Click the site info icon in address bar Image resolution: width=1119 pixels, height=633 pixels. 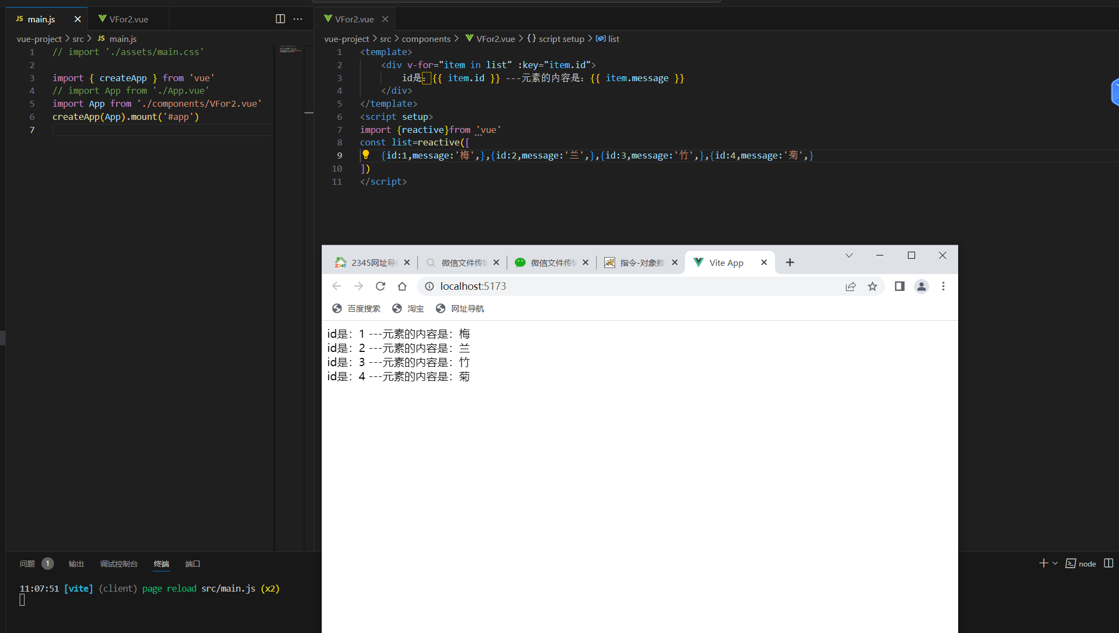(x=430, y=286)
